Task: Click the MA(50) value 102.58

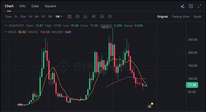Action: point(45,32)
